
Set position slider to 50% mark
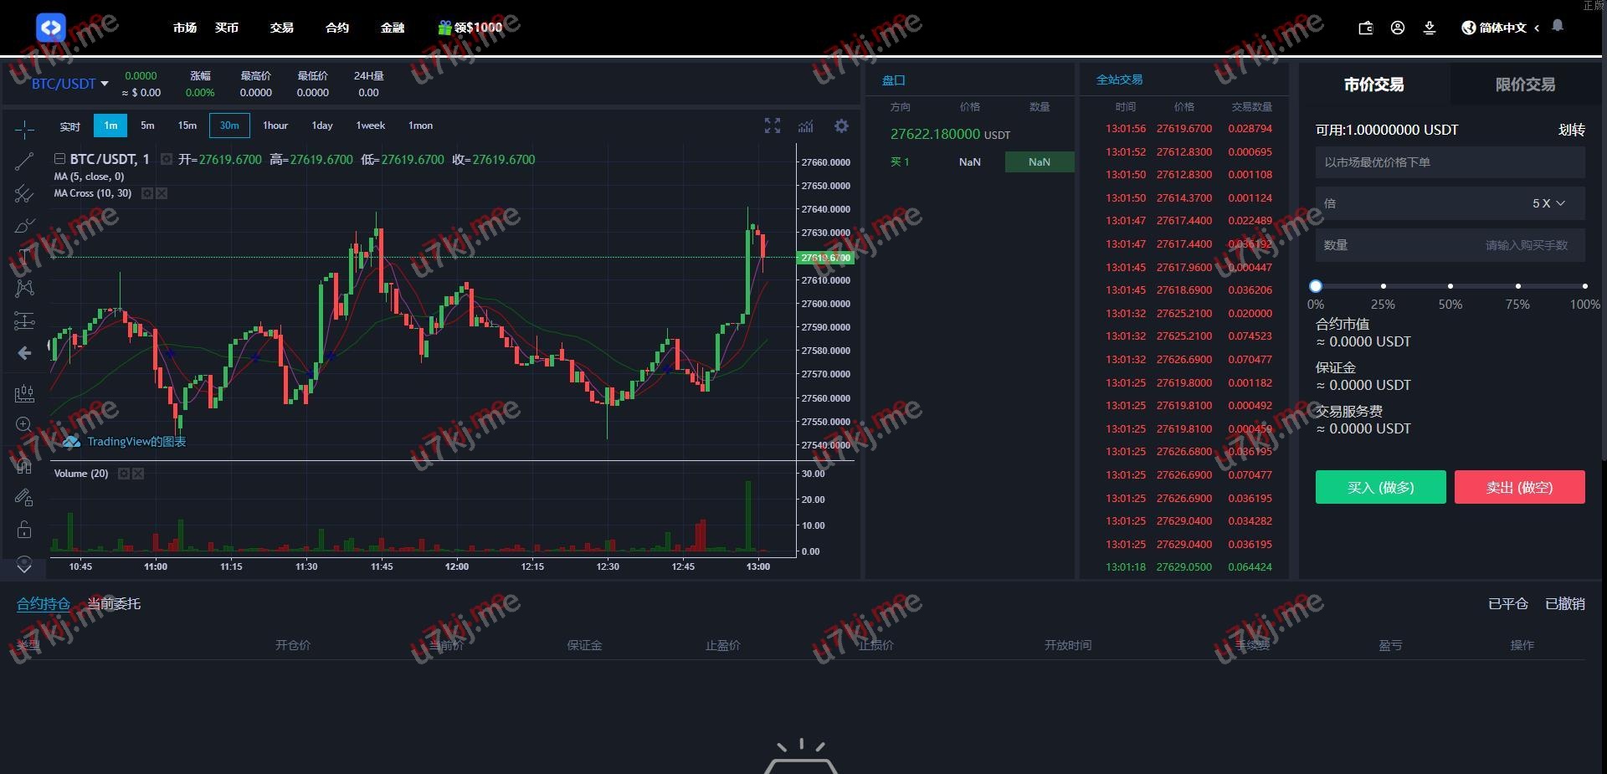[1450, 286]
